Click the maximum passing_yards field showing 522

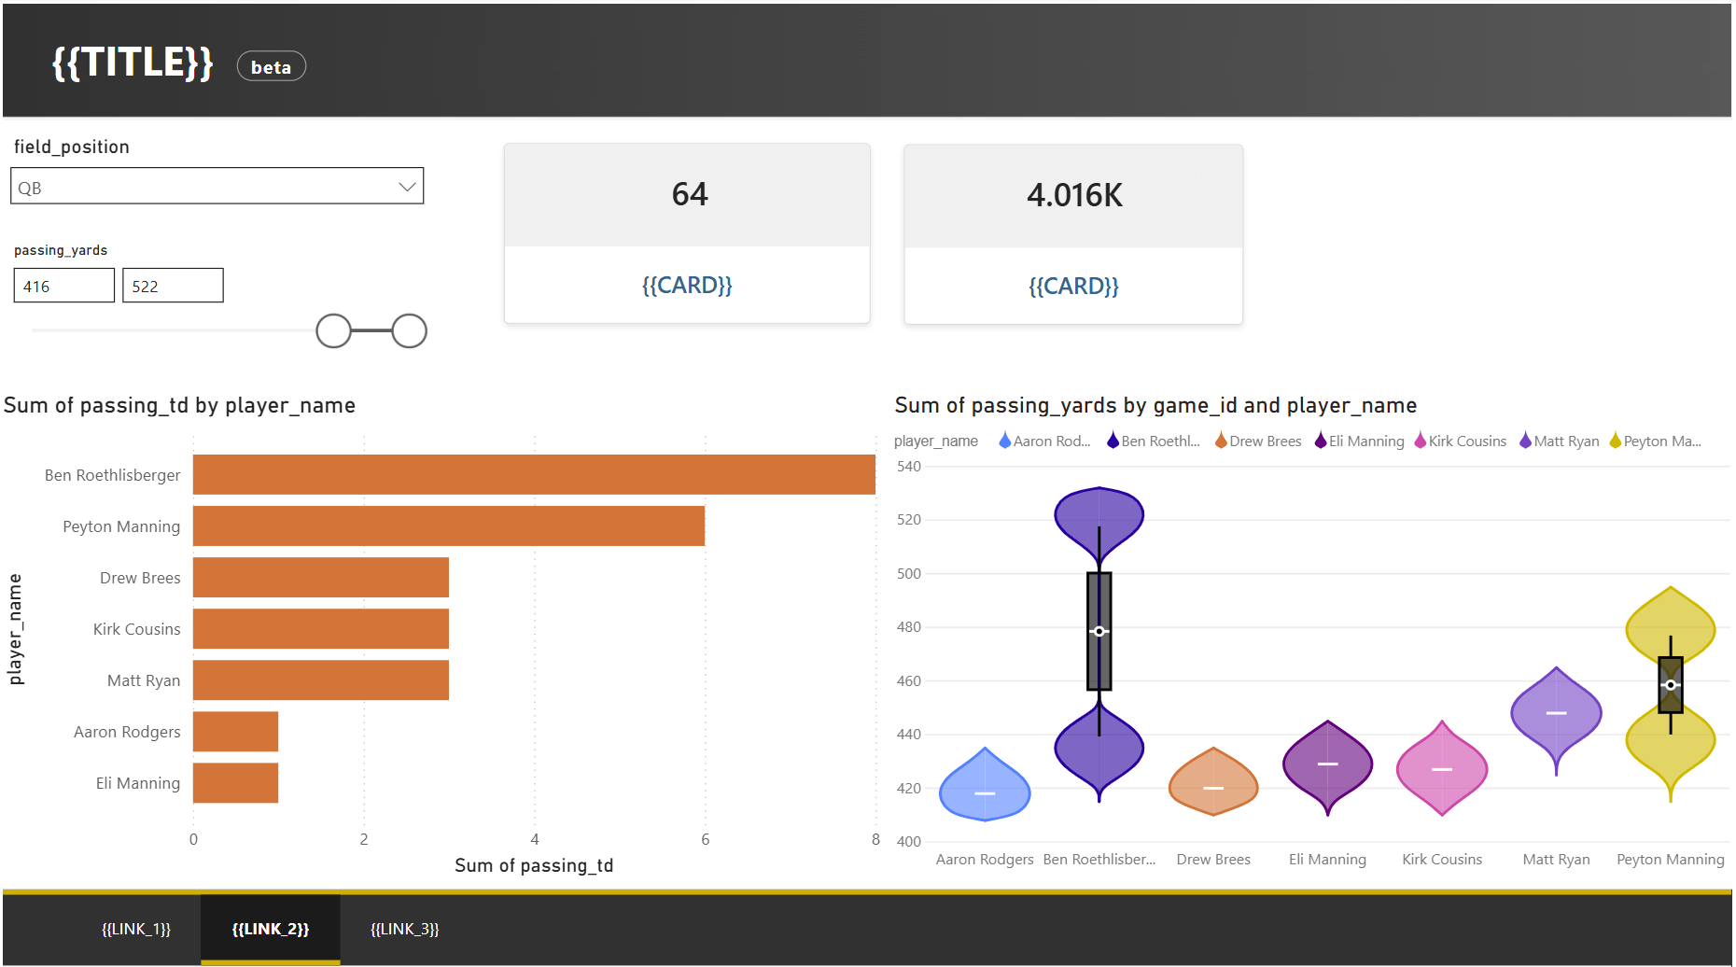pos(173,286)
